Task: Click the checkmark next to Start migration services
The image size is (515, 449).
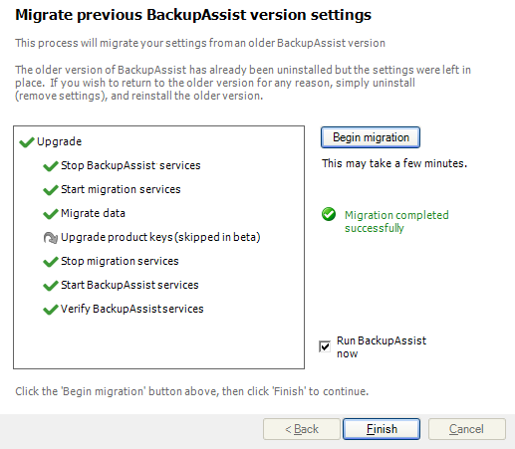Action: [x=51, y=190]
